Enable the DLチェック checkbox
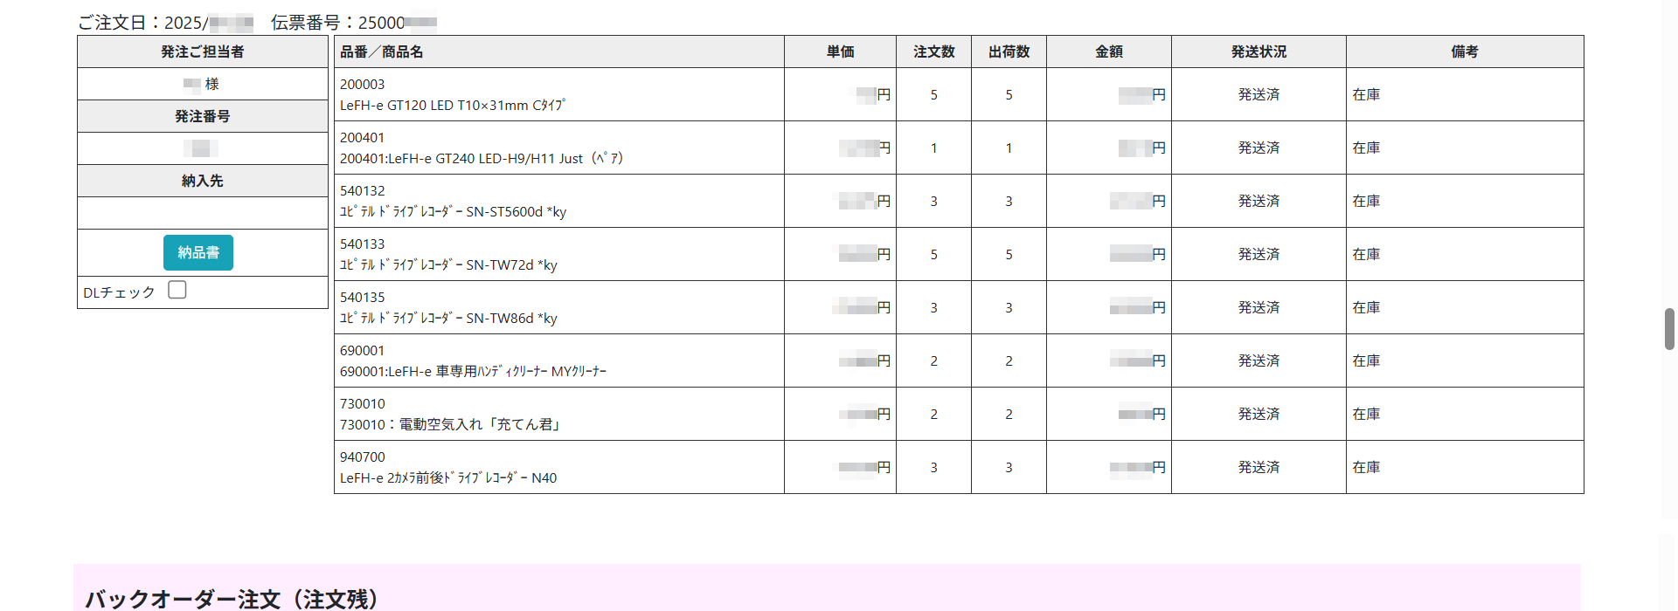This screenshot has width=1678, height=611. (x=177, y=290)
